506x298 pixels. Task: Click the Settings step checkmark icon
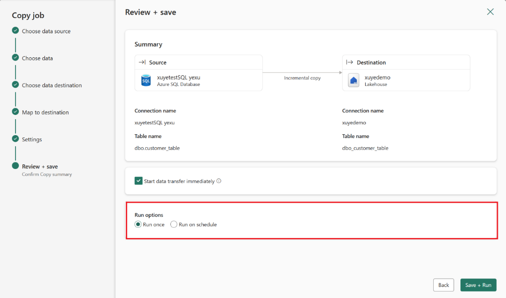tap(15, 139)
